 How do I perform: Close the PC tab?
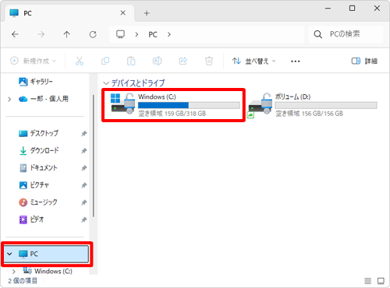123,13
